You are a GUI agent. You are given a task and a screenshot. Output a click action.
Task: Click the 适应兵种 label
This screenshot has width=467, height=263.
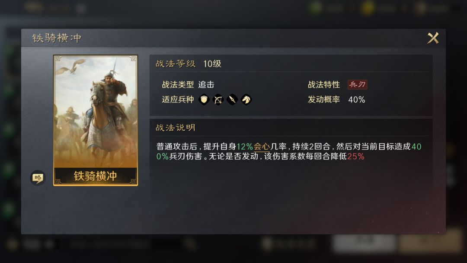click(x=178, y=99)
